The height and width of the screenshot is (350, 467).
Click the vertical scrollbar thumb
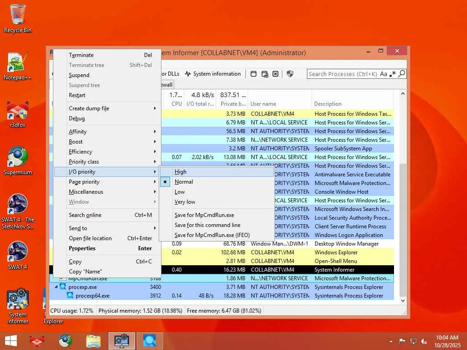(403, 230)
